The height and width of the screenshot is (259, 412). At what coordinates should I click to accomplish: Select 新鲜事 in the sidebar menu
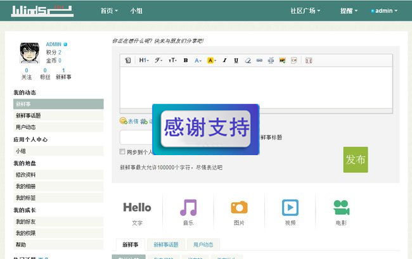click(58, 104)
